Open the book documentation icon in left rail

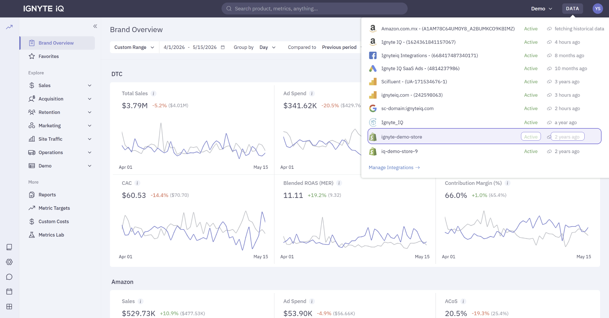[9, 247]
